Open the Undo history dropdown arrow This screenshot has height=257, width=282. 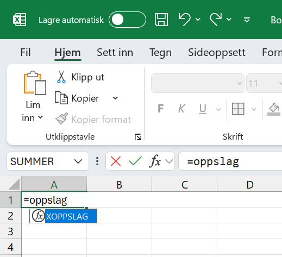point(198,19)
